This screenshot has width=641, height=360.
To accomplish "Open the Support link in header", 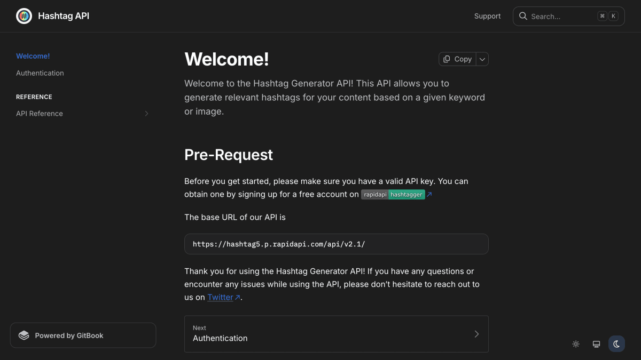I will (487, 16).
